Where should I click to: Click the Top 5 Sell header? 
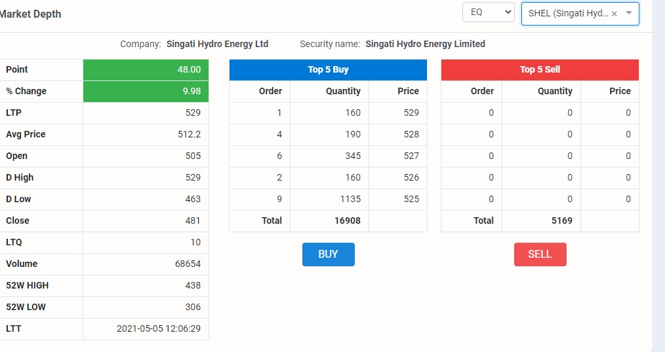click(x=540, y=70)
